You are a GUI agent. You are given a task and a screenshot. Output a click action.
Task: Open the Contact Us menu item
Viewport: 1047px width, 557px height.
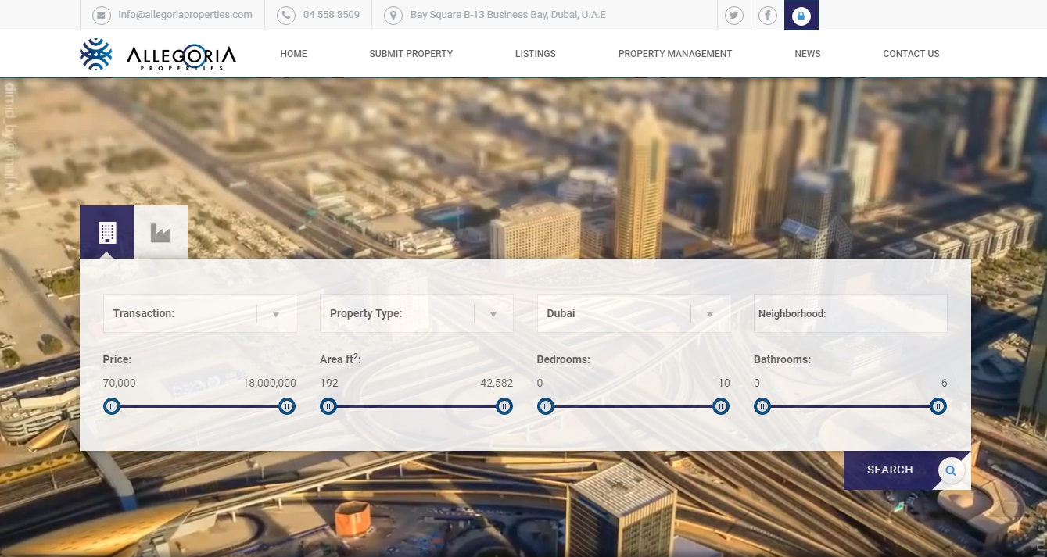coord(911,54)
